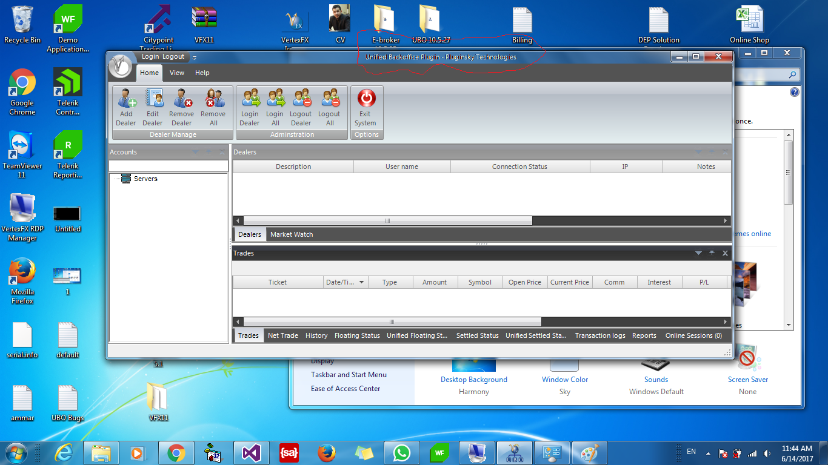
Task: Sort trades by the Ticket column header
Action: point(278,282)
